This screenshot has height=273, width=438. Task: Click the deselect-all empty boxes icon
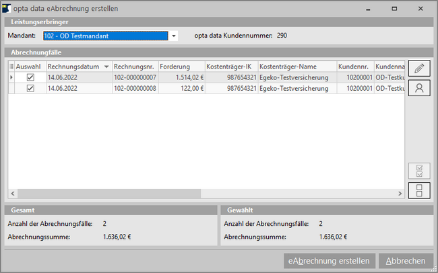tap(419, 190)
